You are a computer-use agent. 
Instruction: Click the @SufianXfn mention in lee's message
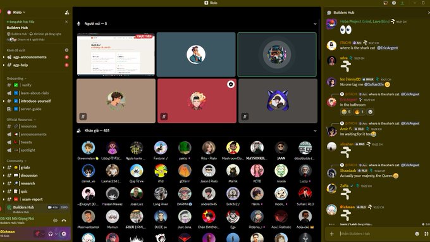pos(374,85)
